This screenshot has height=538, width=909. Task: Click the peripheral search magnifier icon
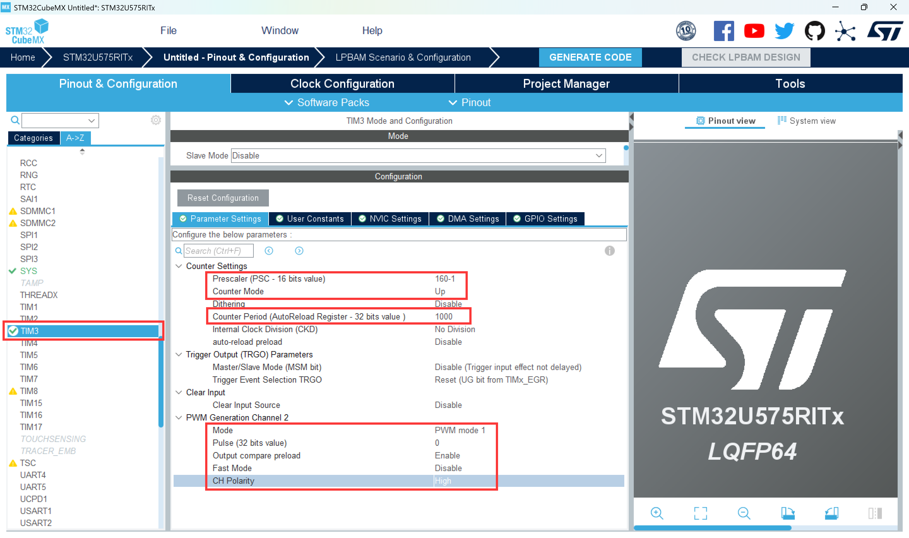15,120
